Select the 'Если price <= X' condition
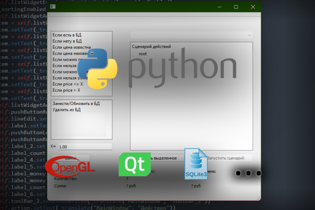The image size is (315, 210). [x=68, y=84]
